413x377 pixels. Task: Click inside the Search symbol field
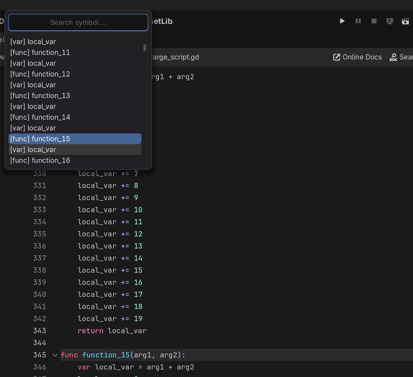point(78,22)
